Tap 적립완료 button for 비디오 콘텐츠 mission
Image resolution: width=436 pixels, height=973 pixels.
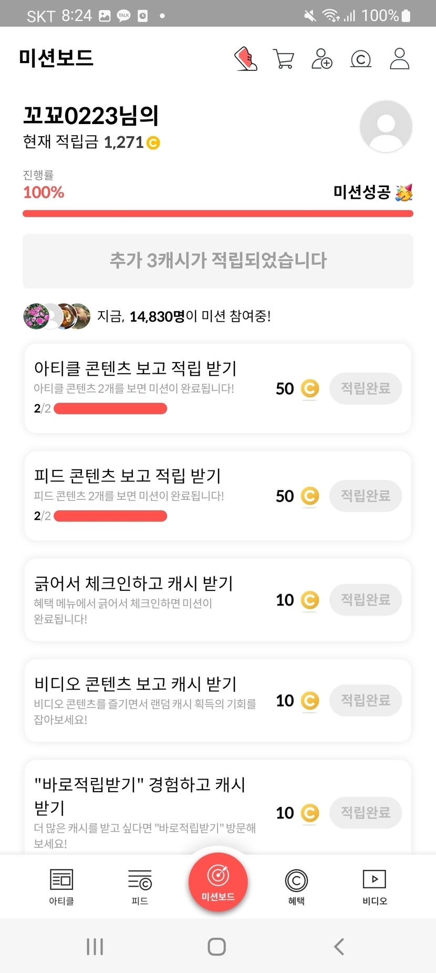366,700
